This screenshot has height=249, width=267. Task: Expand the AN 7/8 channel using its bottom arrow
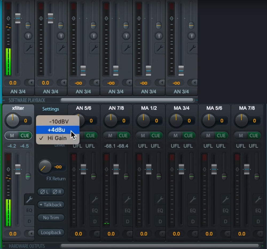128,234
